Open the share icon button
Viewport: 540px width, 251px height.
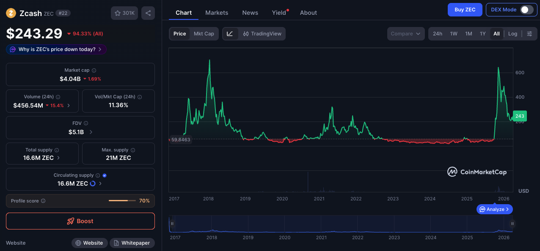[x=148, y=13]
